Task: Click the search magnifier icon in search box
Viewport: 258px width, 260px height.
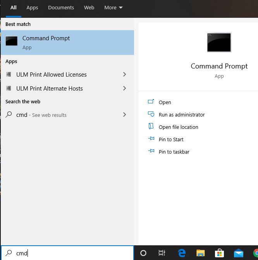Action: pyautogui.click(x=9, y=253)
